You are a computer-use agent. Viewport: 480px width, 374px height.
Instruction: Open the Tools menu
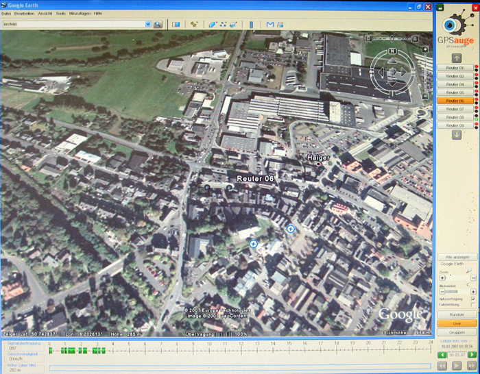tap(61, 13)
